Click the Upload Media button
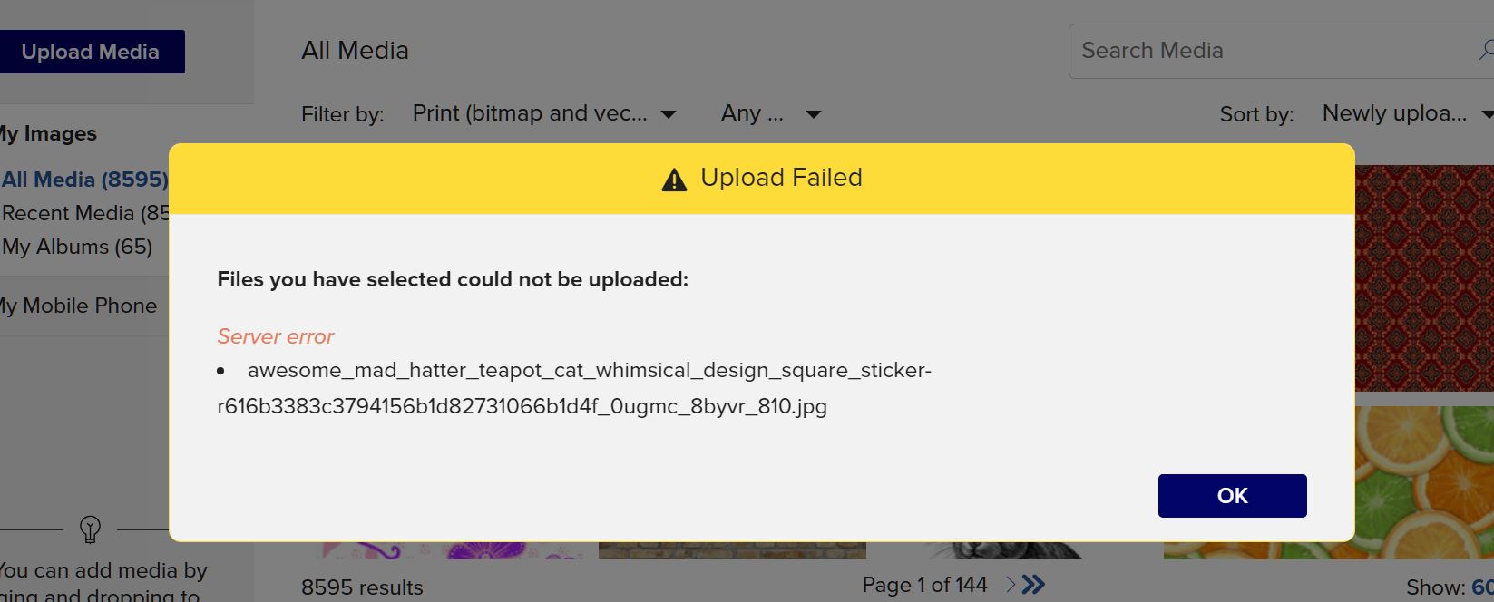Screen dimensions: 1494x602 coord(91,52)
